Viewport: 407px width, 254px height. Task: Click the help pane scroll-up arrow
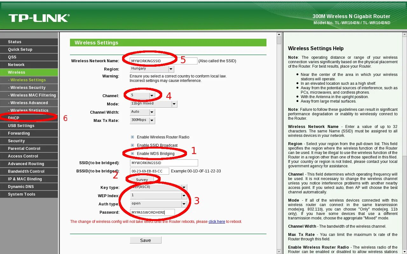pyautogui.click(x=404, y=34)
